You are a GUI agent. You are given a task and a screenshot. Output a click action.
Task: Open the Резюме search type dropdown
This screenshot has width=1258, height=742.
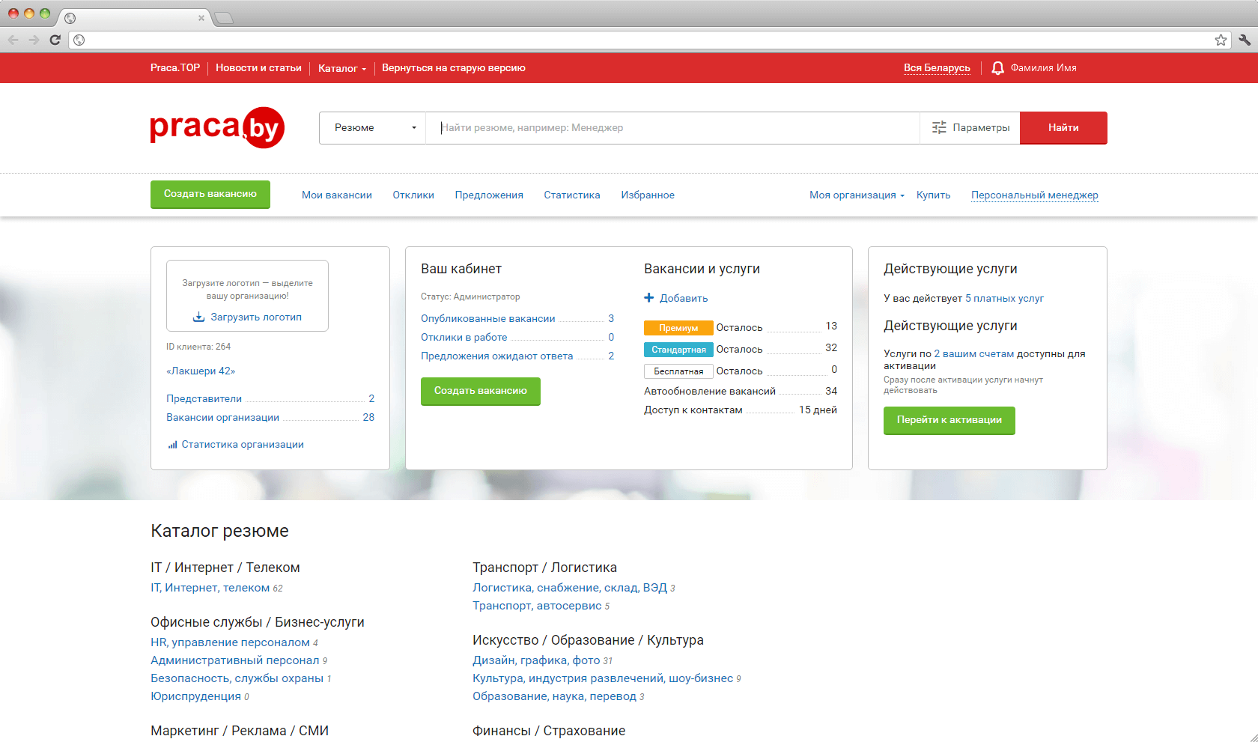pyautogui.click(x=373, y=128)
